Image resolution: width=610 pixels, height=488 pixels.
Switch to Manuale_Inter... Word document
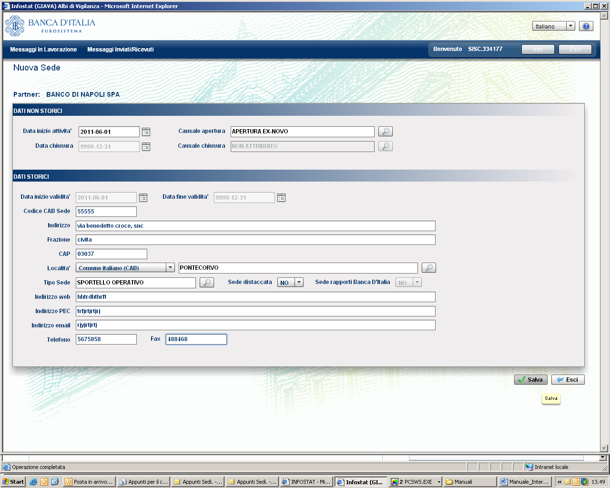pyautogui.click(x=524, y=482)
